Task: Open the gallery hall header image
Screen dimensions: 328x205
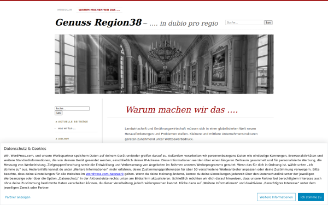Action: [164, 64]
